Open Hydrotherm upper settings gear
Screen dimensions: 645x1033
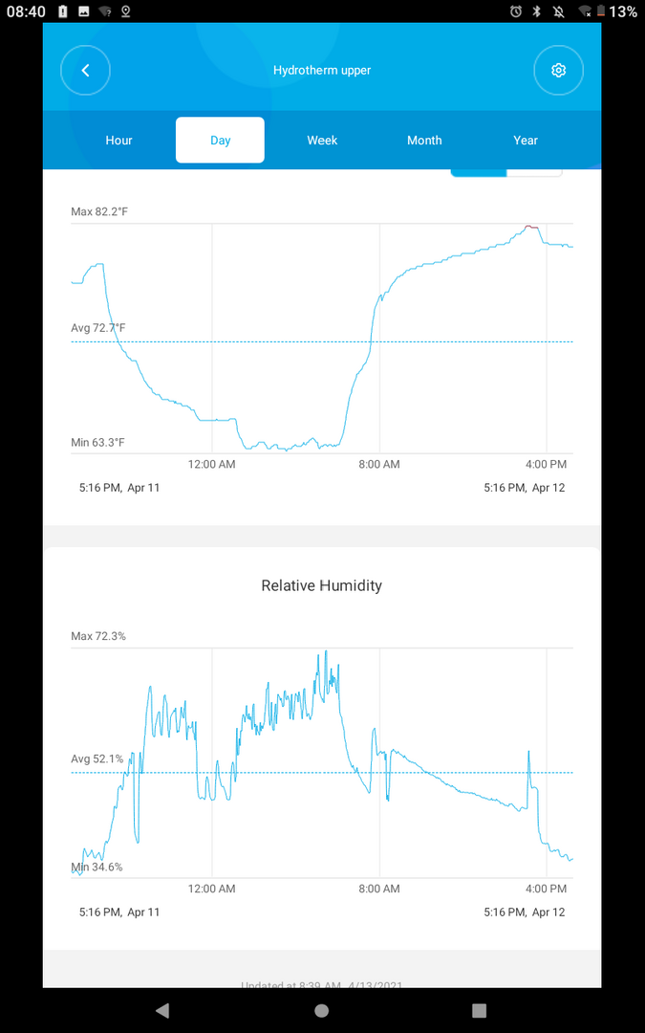(558, 71)
